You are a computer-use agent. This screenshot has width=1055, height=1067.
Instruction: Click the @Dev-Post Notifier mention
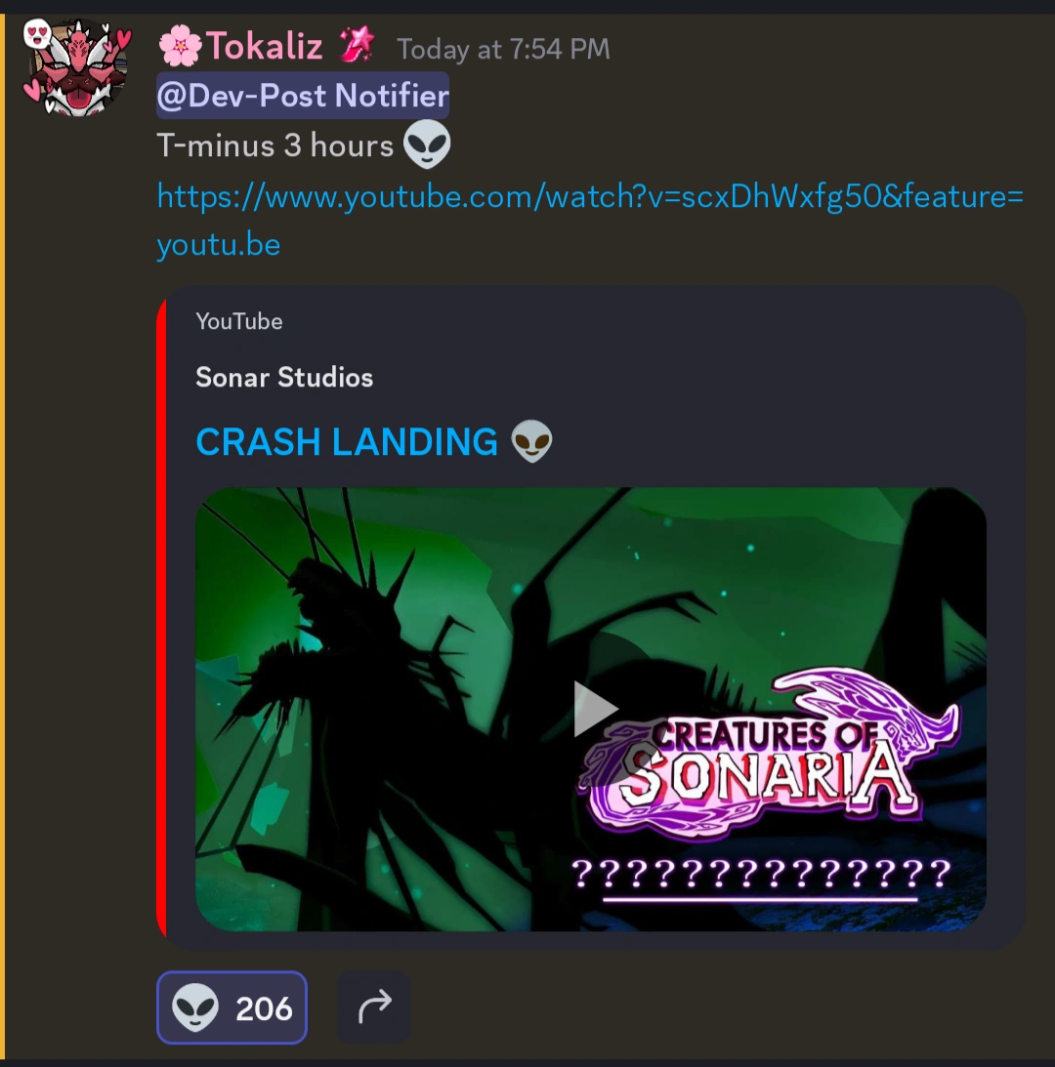click(303, 96)
